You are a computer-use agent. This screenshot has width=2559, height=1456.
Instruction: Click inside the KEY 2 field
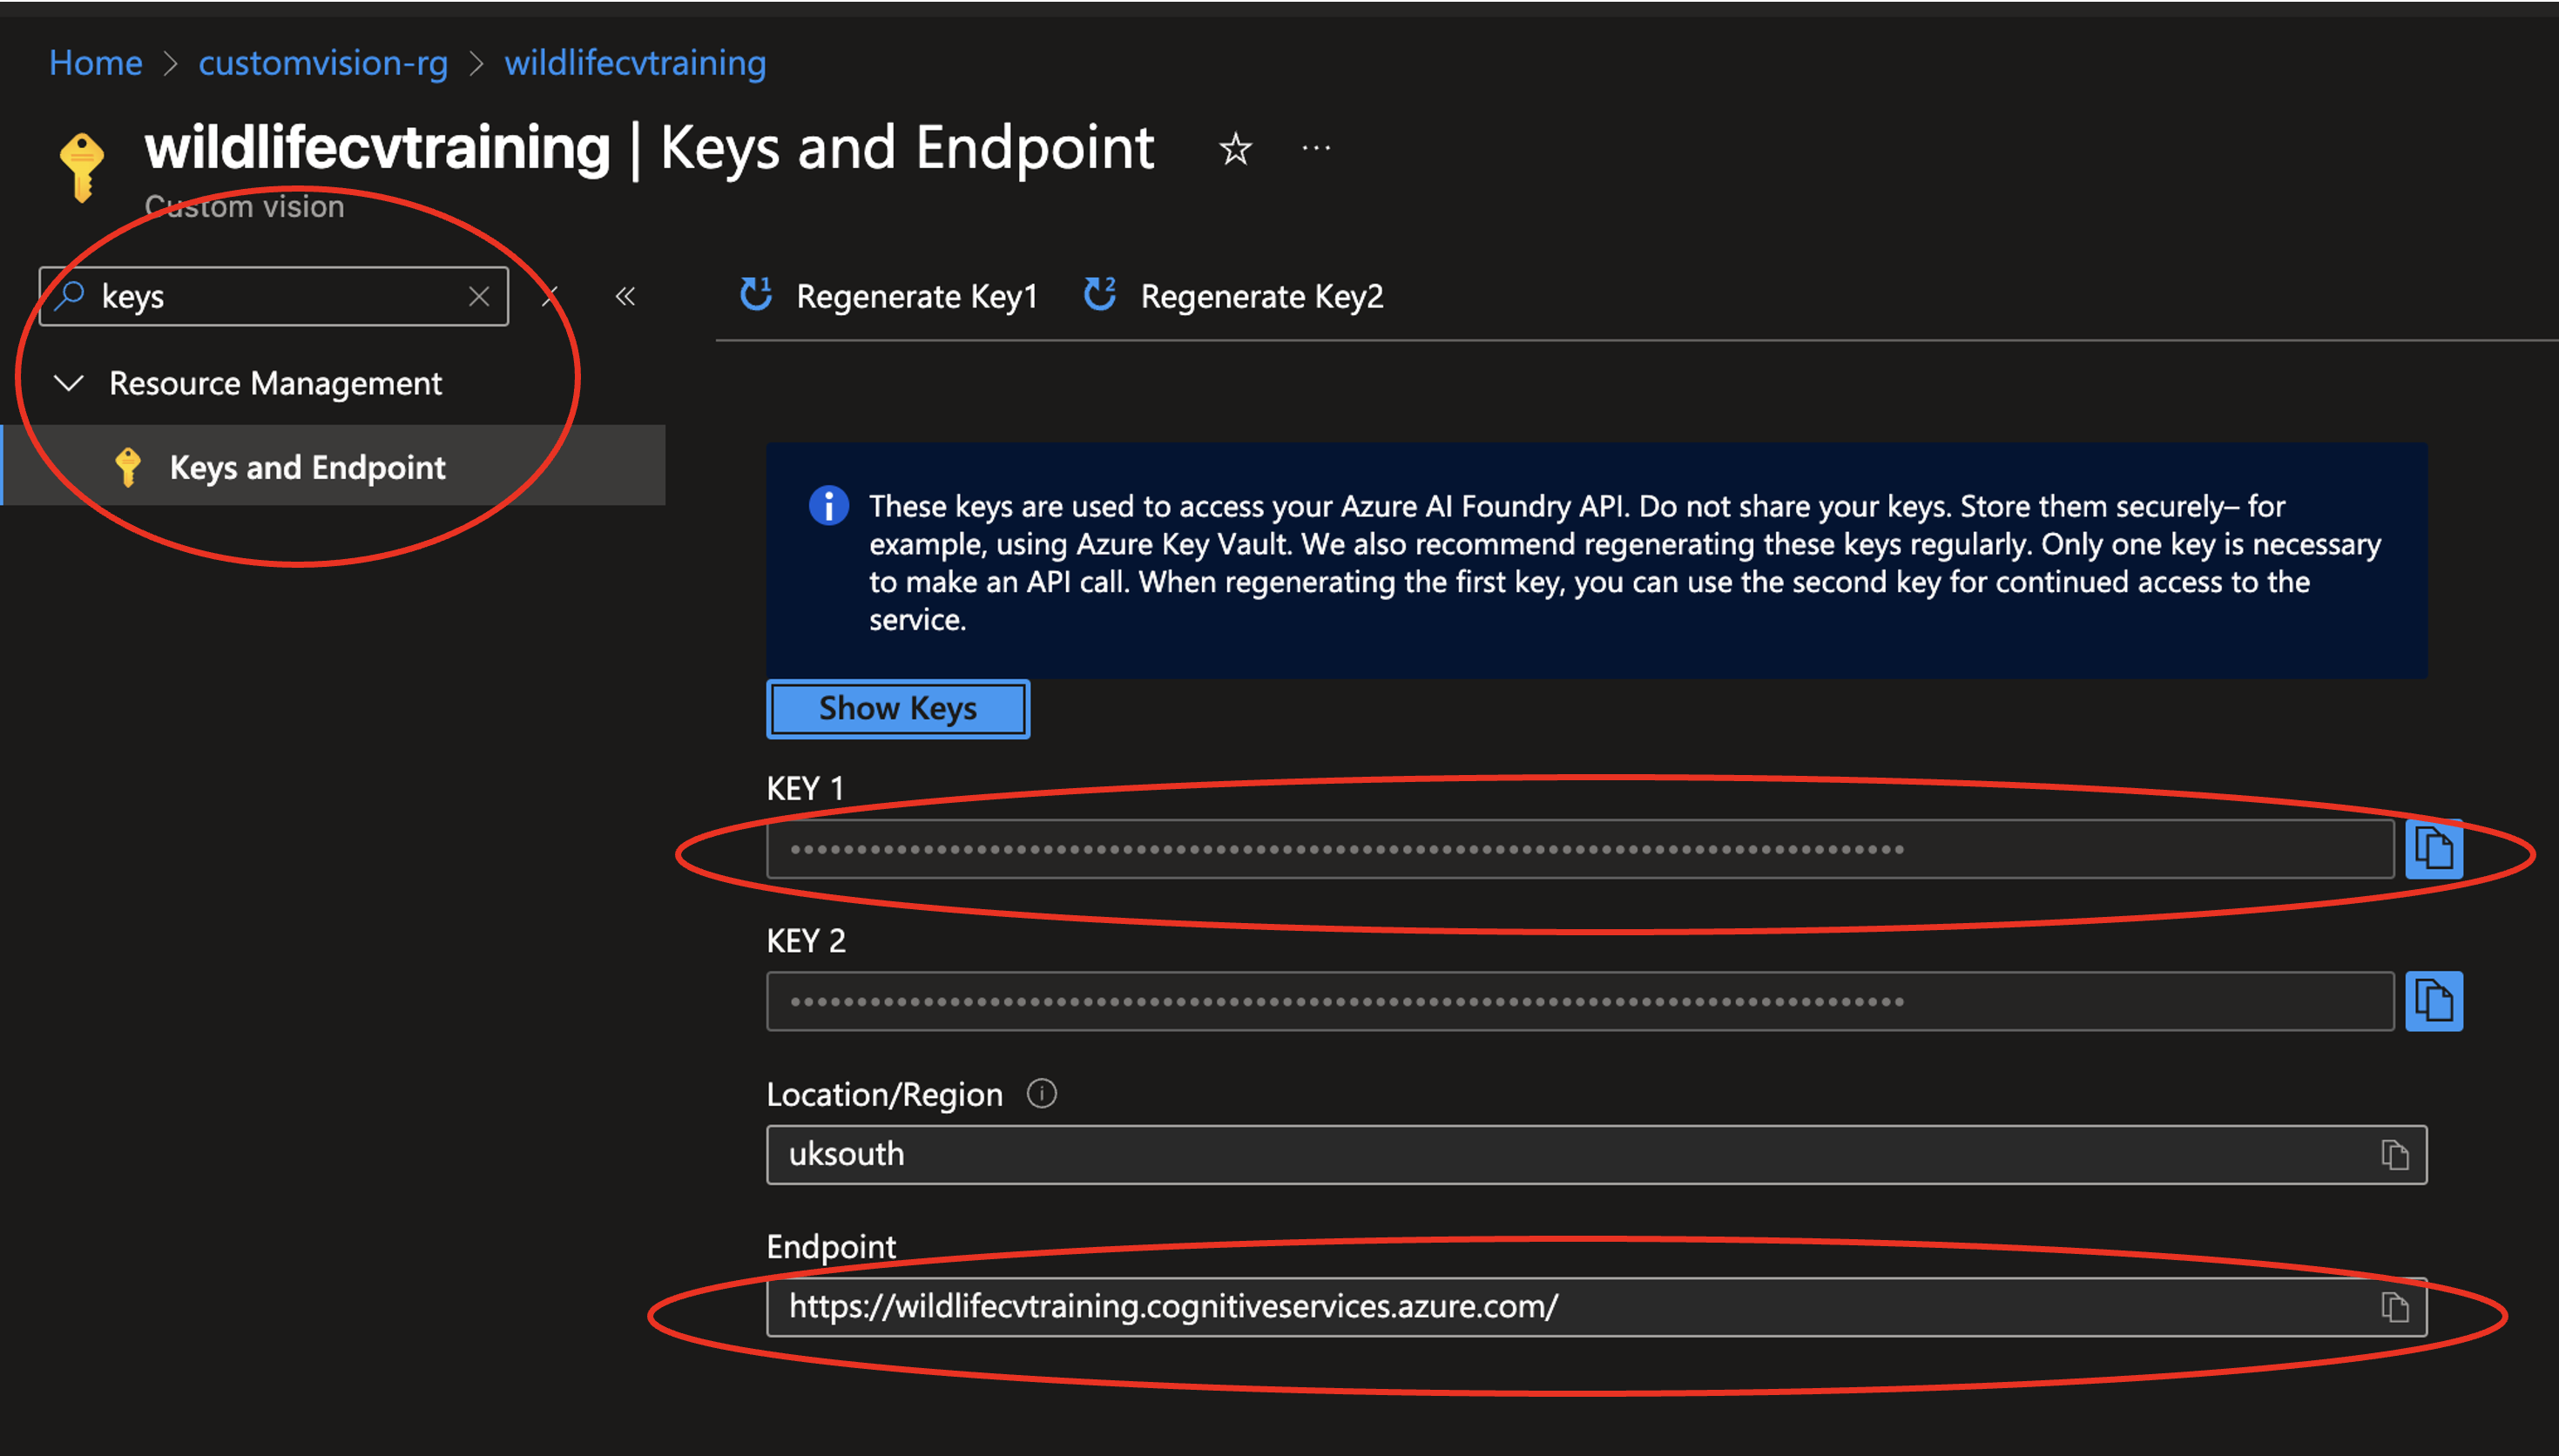[x=1580, y=1001]
